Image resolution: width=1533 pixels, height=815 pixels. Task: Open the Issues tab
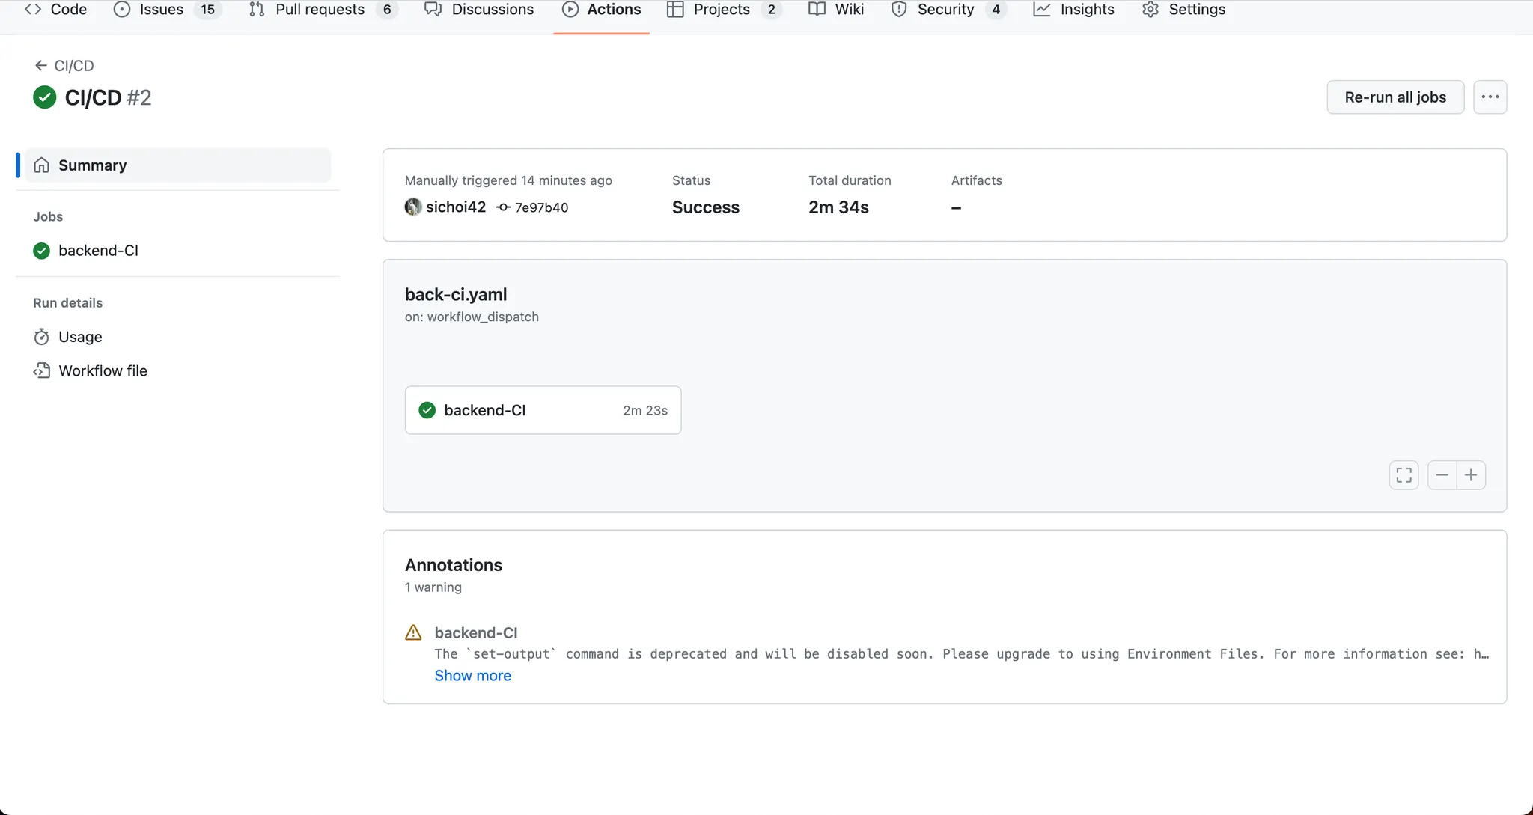click(x=161, y=10)
